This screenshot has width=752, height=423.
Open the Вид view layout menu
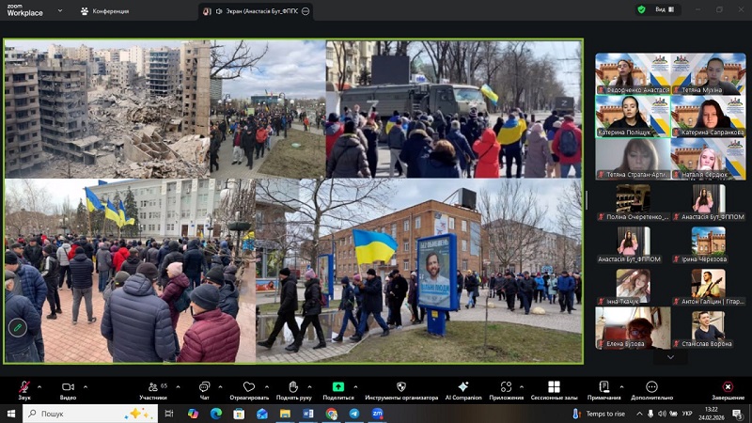pyautogui.click(x=664, y=9)
